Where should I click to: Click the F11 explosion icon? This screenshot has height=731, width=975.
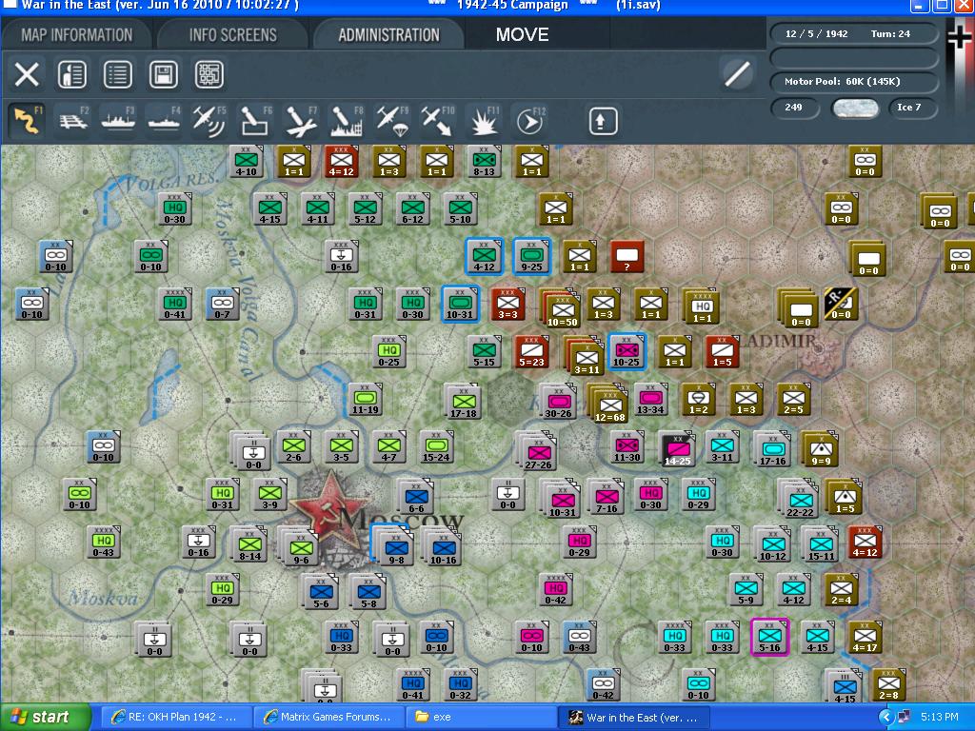click(483, 120)
